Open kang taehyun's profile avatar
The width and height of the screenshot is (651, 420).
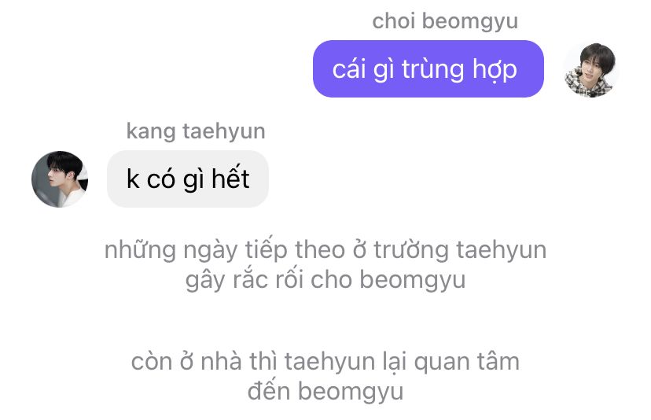60,179
